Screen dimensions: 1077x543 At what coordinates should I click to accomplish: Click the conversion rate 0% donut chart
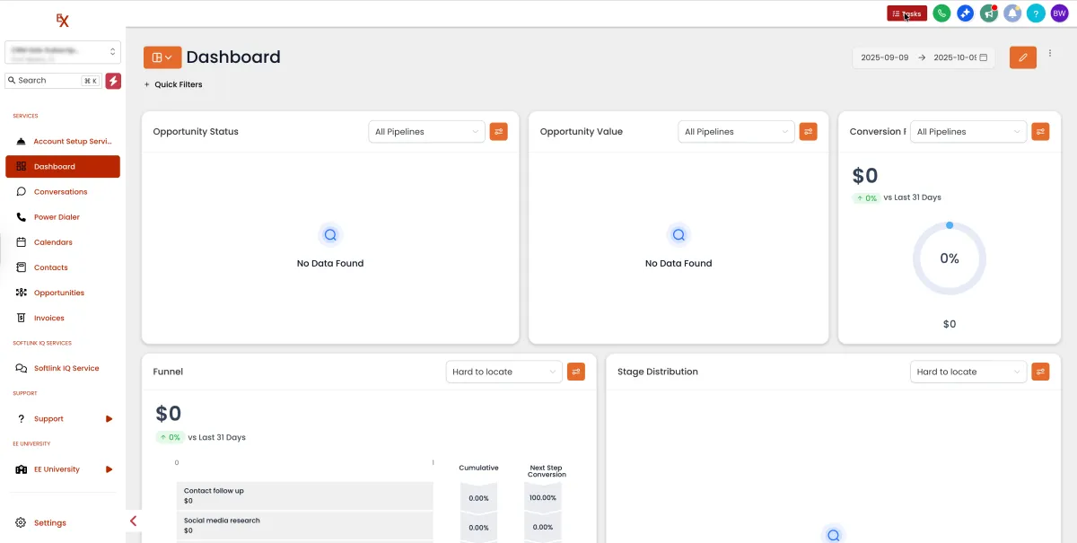point(950,258)
